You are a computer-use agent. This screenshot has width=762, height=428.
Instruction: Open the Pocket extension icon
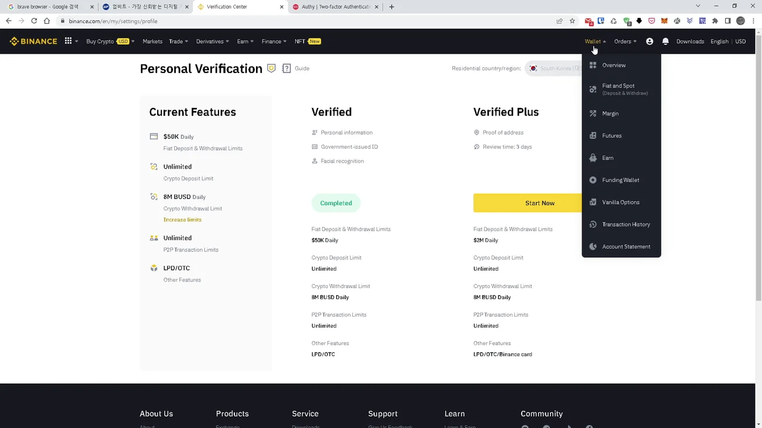coord(652,21)
